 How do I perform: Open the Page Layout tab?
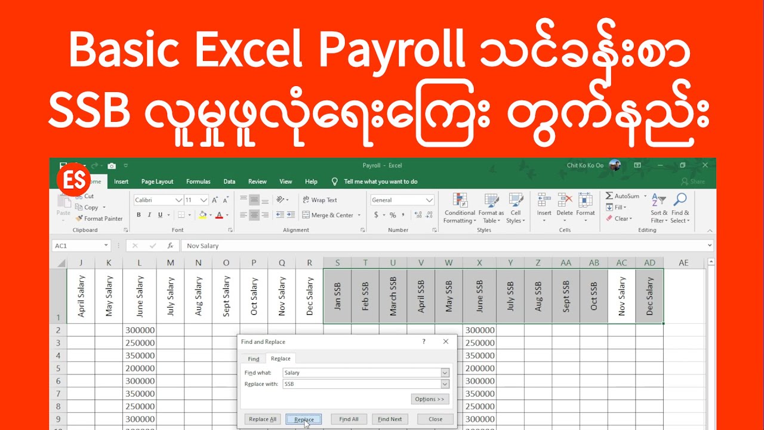pos(157,182)
